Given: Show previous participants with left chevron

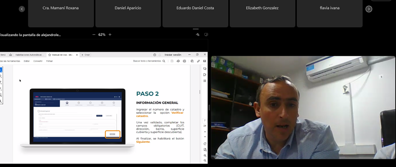Looking at the screenshot, I should coord(22,9).
